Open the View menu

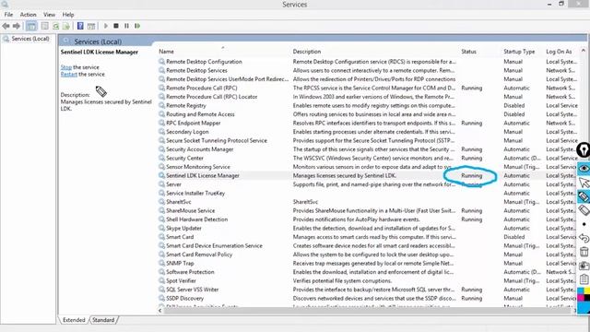pyautogui.click(x=49, y=15)
